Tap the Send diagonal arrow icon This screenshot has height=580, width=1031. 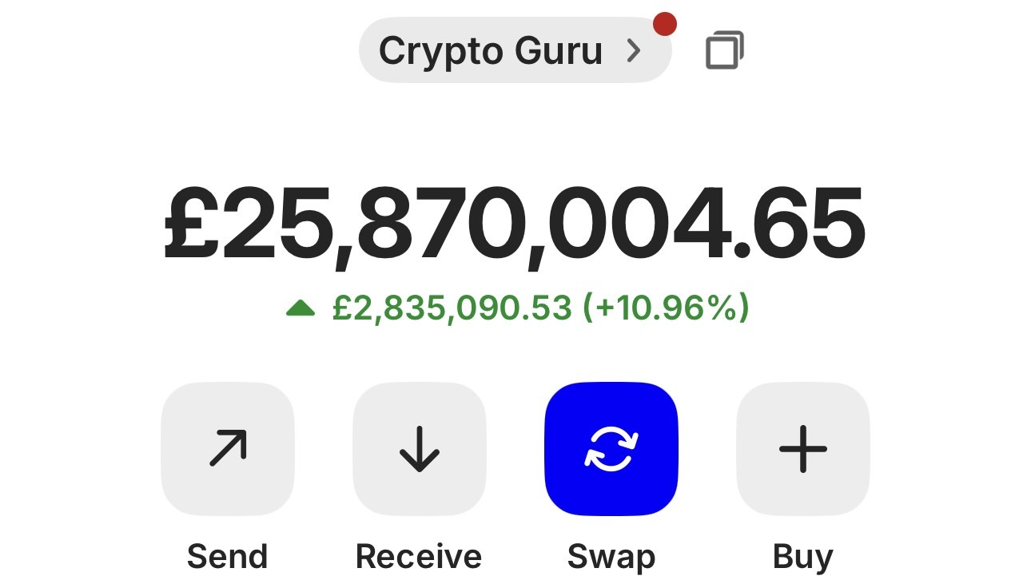[228, 448]
